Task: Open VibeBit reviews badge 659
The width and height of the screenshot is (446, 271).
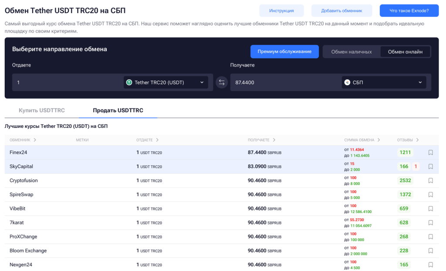Action: coord(404,208)
